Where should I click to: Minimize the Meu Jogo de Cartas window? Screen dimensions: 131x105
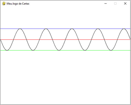106,4
